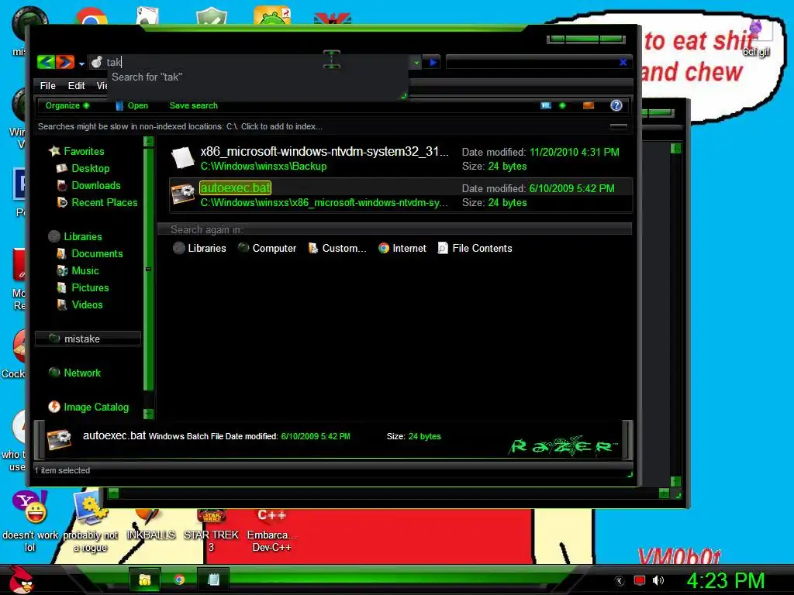Click the add-to-index information bar

332,126
